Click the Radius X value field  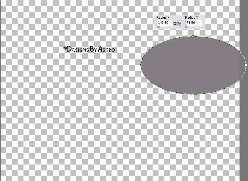click(x=165, y=23)
